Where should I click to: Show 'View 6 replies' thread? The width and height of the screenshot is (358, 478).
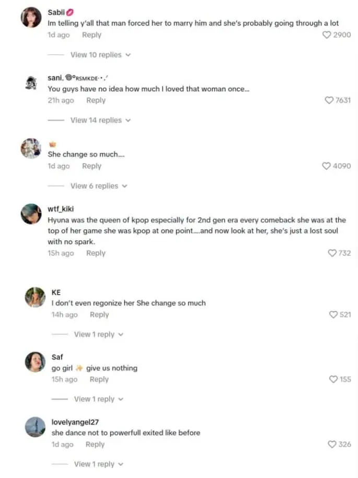[x=99, y=186]
